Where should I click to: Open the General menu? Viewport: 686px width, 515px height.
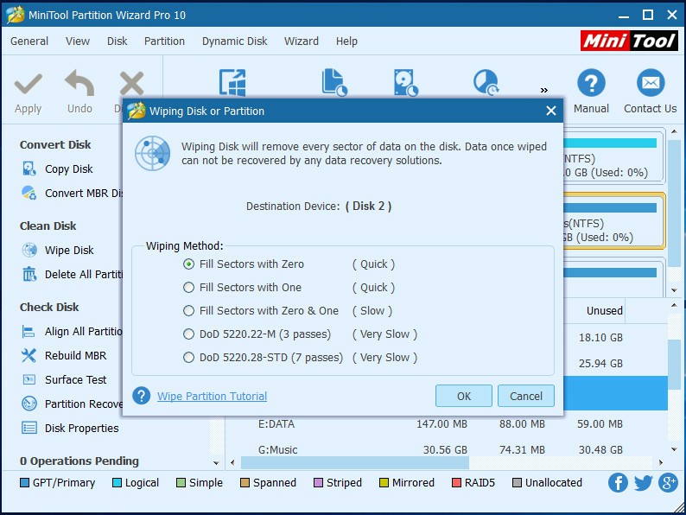(x=29, y=41)
